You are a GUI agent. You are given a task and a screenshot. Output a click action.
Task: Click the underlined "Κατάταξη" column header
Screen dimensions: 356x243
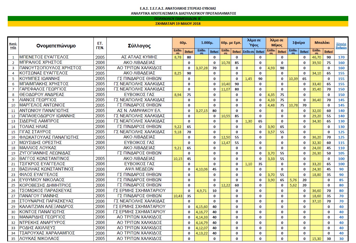coord(13,46)
